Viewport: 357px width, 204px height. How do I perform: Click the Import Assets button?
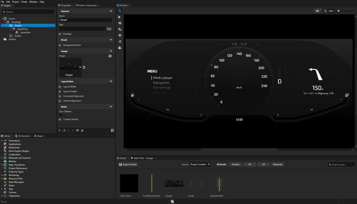point(129,164)
